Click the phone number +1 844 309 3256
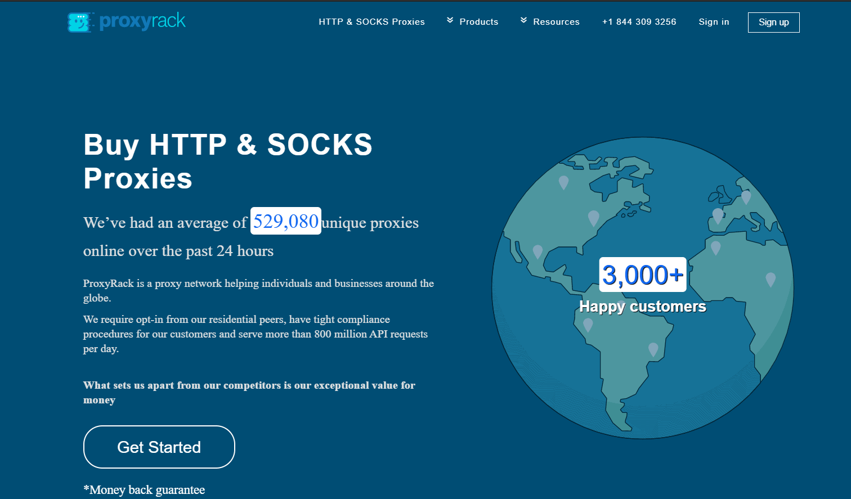The image size is (851, 499). [x=639, y=22]
